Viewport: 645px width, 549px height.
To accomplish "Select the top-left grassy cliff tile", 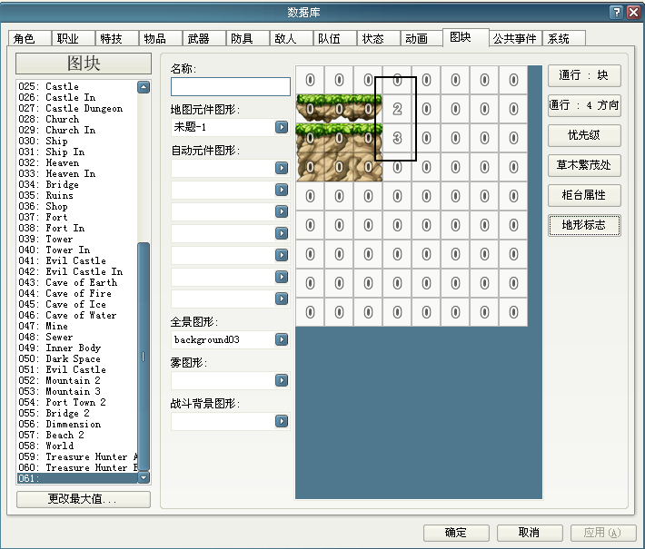I will (310, 109).
